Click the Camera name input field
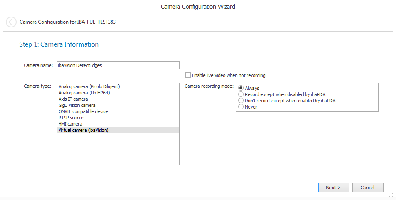 pyautogui.click(x=118, y=65)
